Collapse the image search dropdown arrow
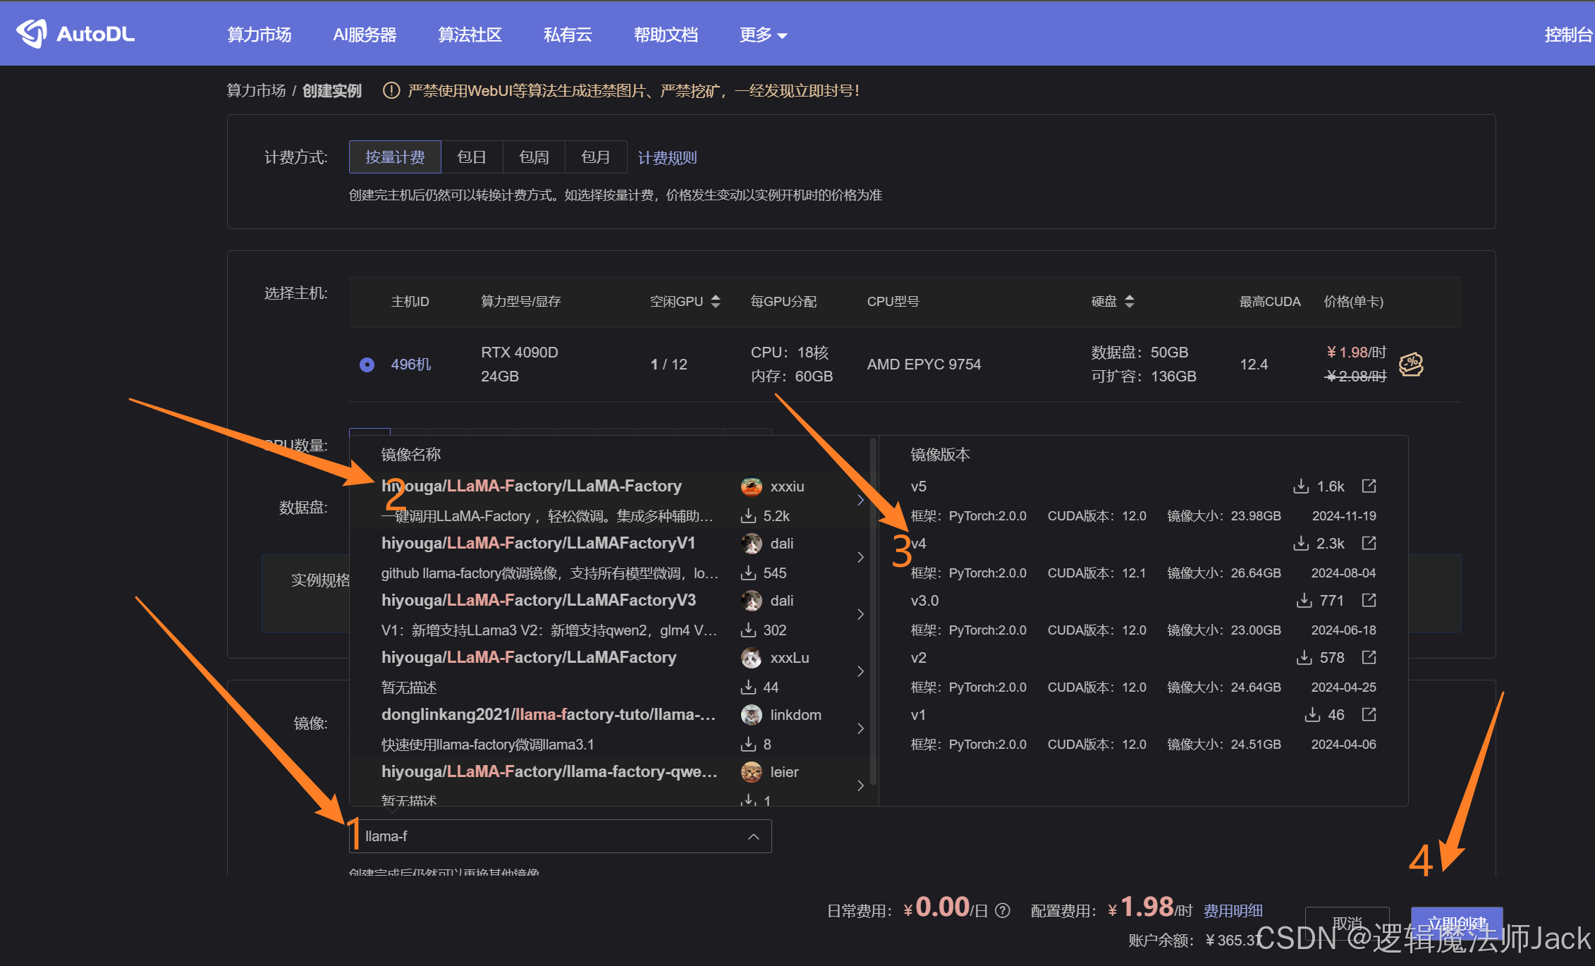 tap(753, 836)
